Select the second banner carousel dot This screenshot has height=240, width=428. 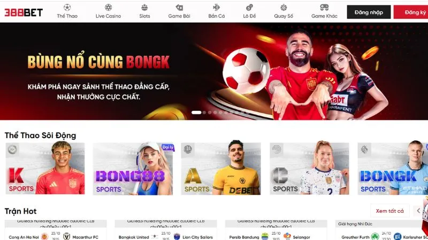(x=204, y=113)
